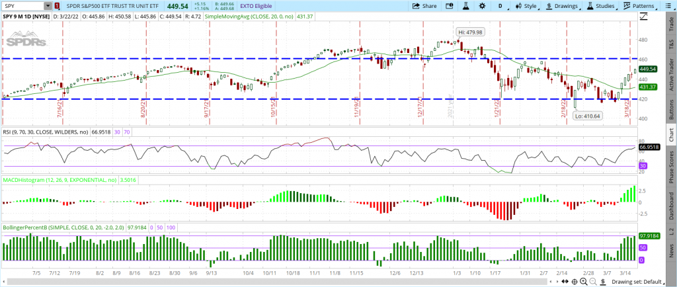Click the Share button in the toolbar
This screenshot has width=677, height=287.
(x=424, y=5)
